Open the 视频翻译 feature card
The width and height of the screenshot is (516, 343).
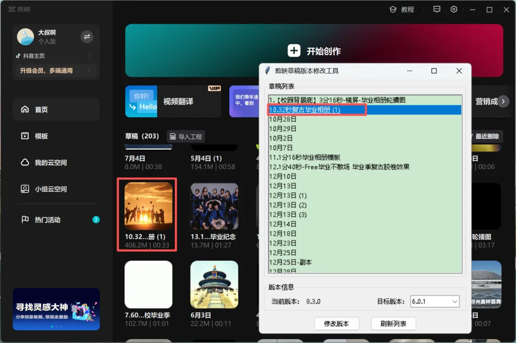click(x=173, y=101)
